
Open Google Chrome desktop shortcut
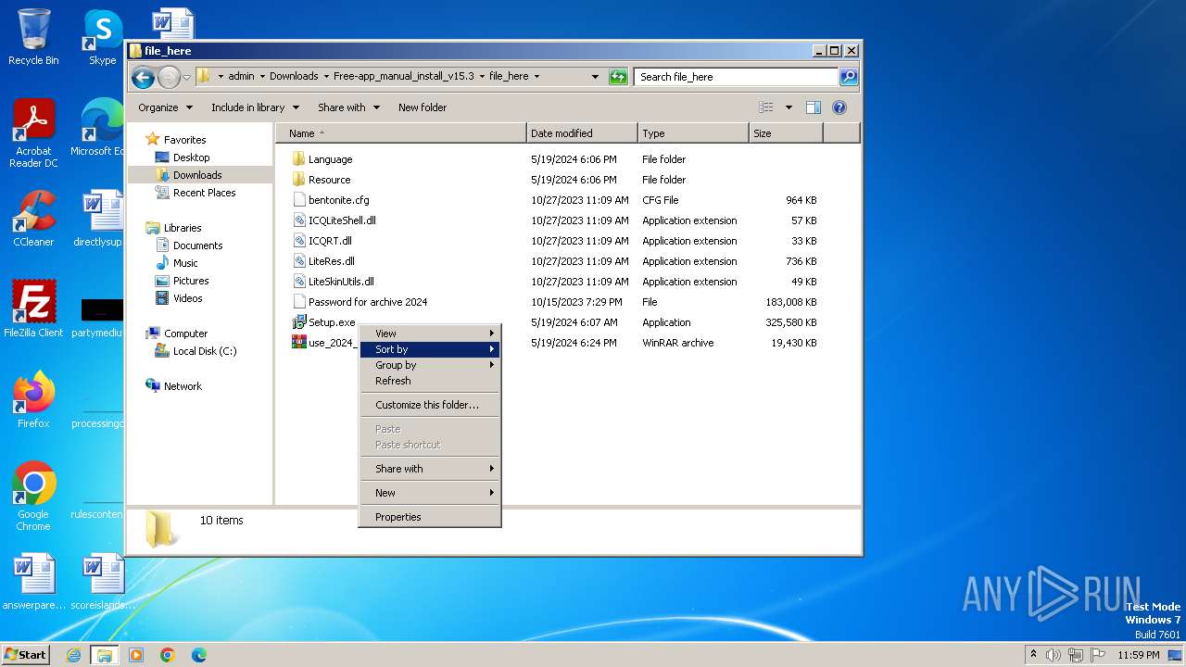(x=33, y=496)
